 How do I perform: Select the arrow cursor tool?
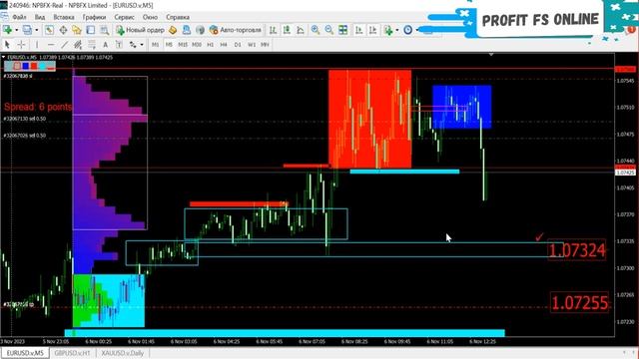click(7, 44)
